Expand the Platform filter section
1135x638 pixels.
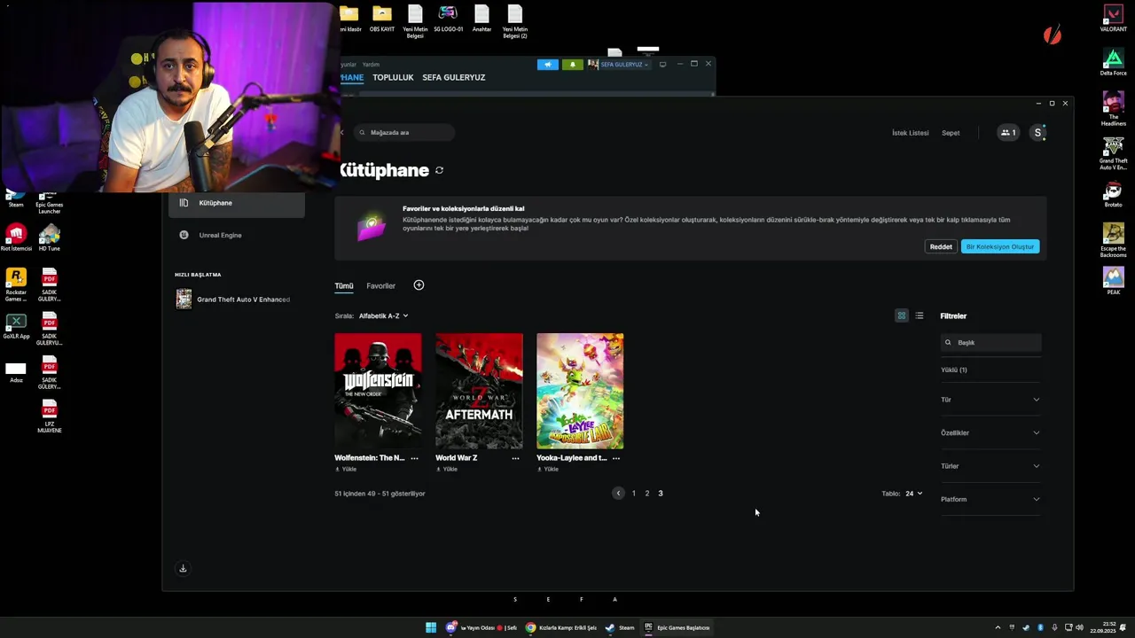point(990,499)
